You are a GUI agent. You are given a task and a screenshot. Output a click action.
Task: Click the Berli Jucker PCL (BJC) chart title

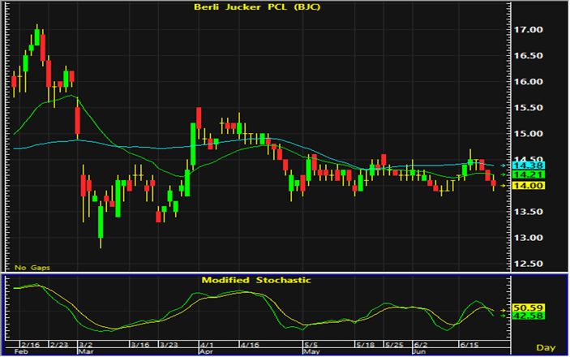pos(257,7)
